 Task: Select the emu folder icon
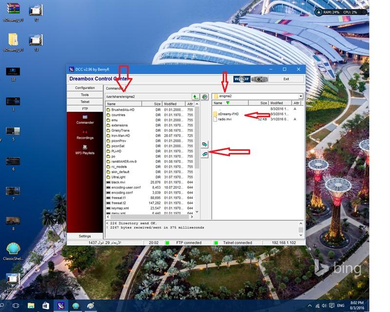click(108, 120)
